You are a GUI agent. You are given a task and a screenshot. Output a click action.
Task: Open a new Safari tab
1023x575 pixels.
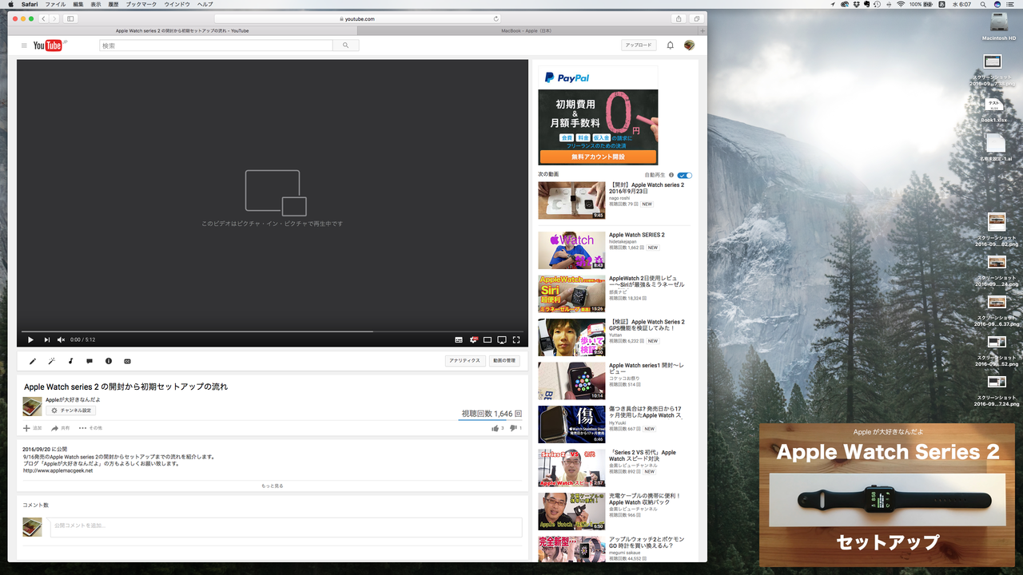pyautogui.click(x=703, y=30)
